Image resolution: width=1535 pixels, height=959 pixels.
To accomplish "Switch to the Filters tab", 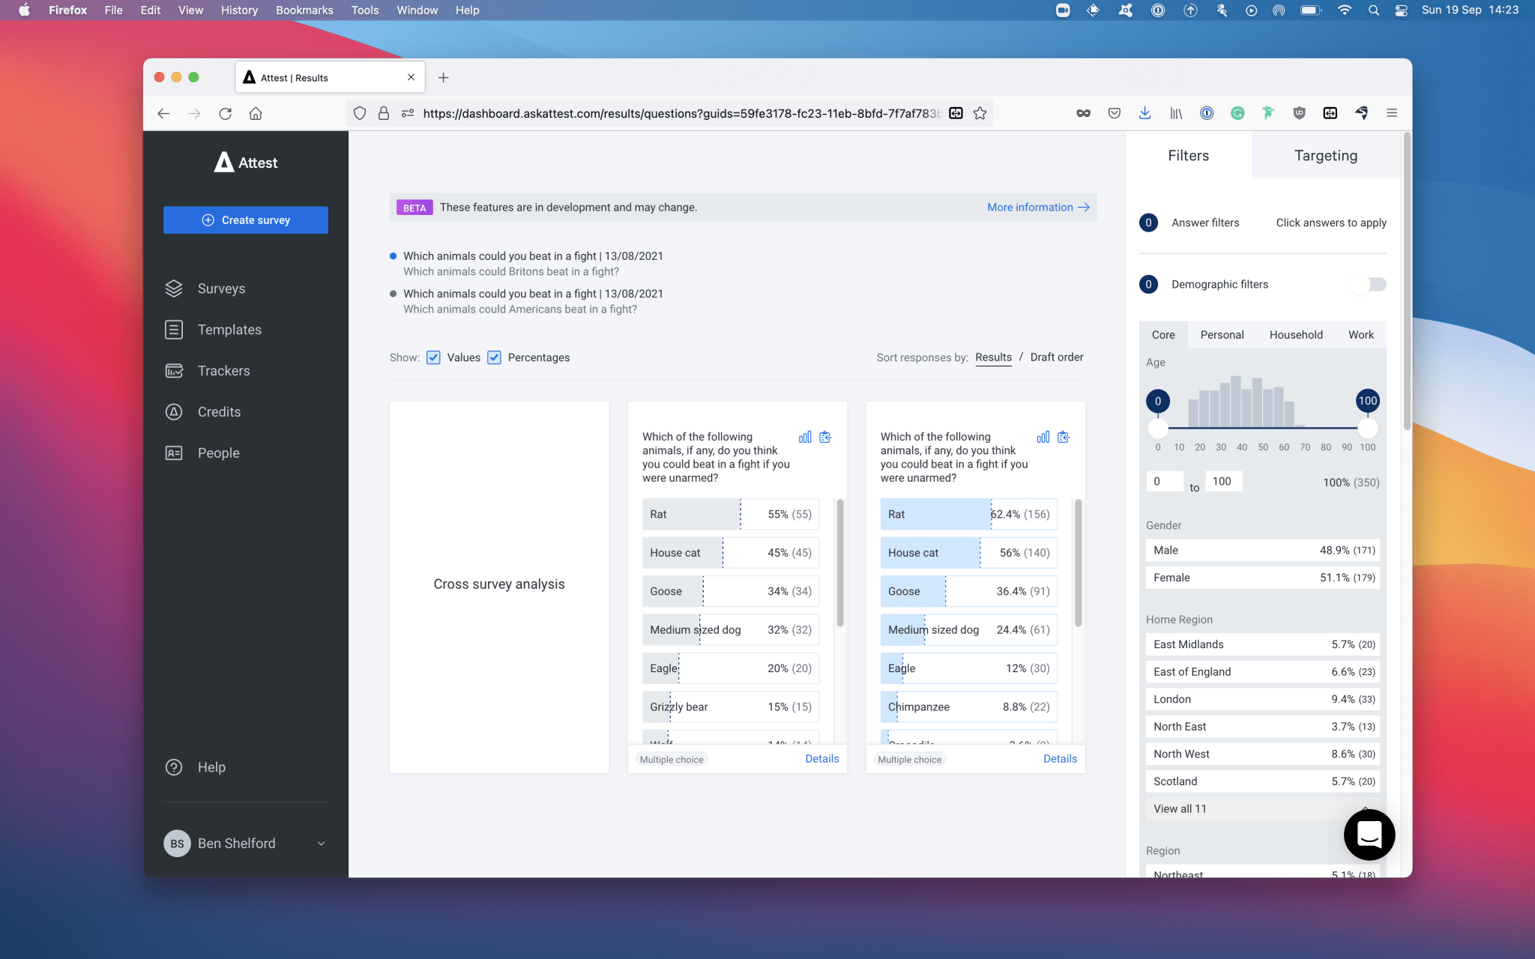I will click(x=1188, y=156).
